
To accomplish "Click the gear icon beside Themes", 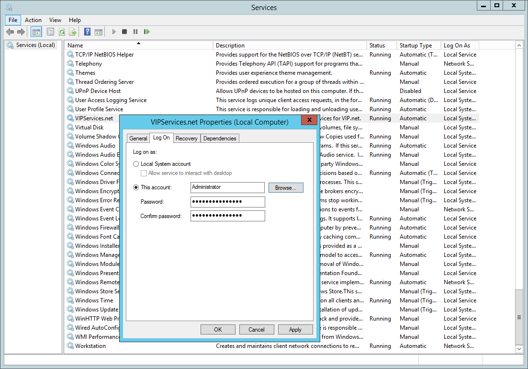I will (70, 72).
